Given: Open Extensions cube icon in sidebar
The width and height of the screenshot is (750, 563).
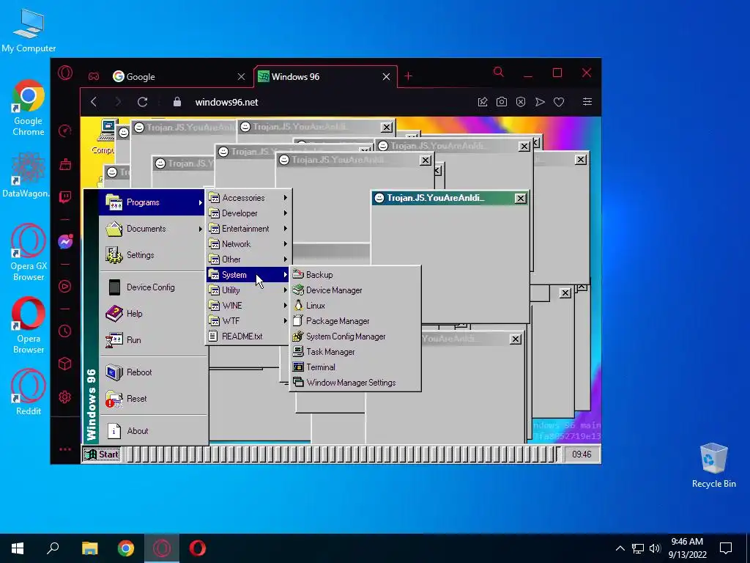Looking at the screenshot, I should [65, 364].
